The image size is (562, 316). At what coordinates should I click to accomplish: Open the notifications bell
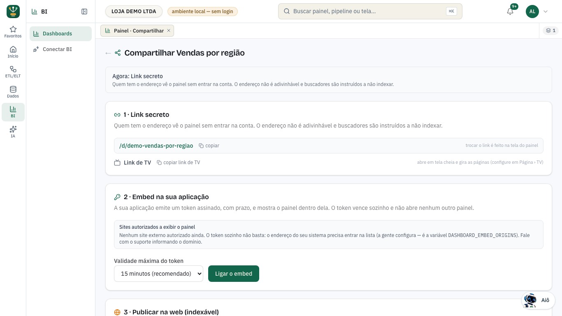510,12
